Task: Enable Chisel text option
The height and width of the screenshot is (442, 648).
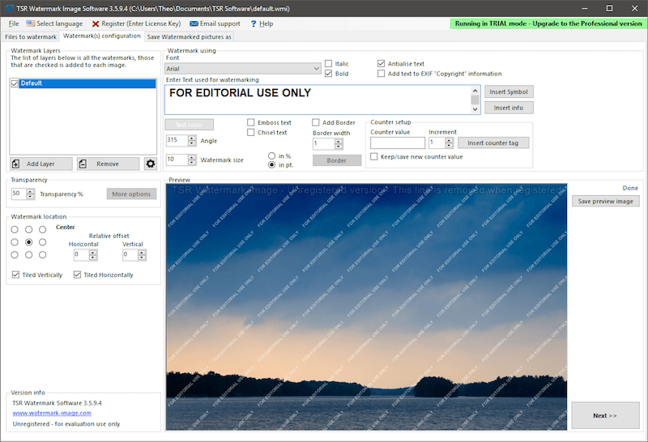Action: click(251, 132)
